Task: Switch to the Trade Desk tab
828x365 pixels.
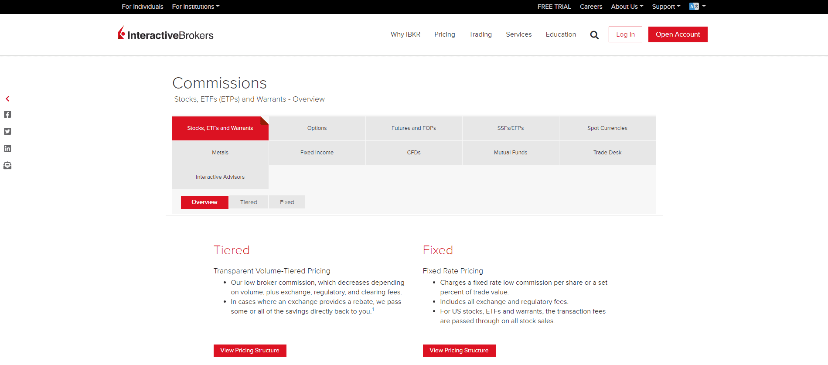Action: (x=607, y=153)
